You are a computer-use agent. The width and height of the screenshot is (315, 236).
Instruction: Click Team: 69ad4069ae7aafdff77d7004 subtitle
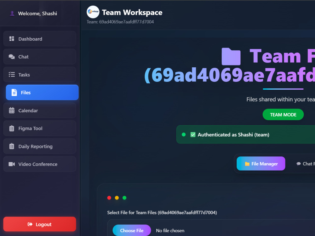pyautogui.click(x=120, y=22)
